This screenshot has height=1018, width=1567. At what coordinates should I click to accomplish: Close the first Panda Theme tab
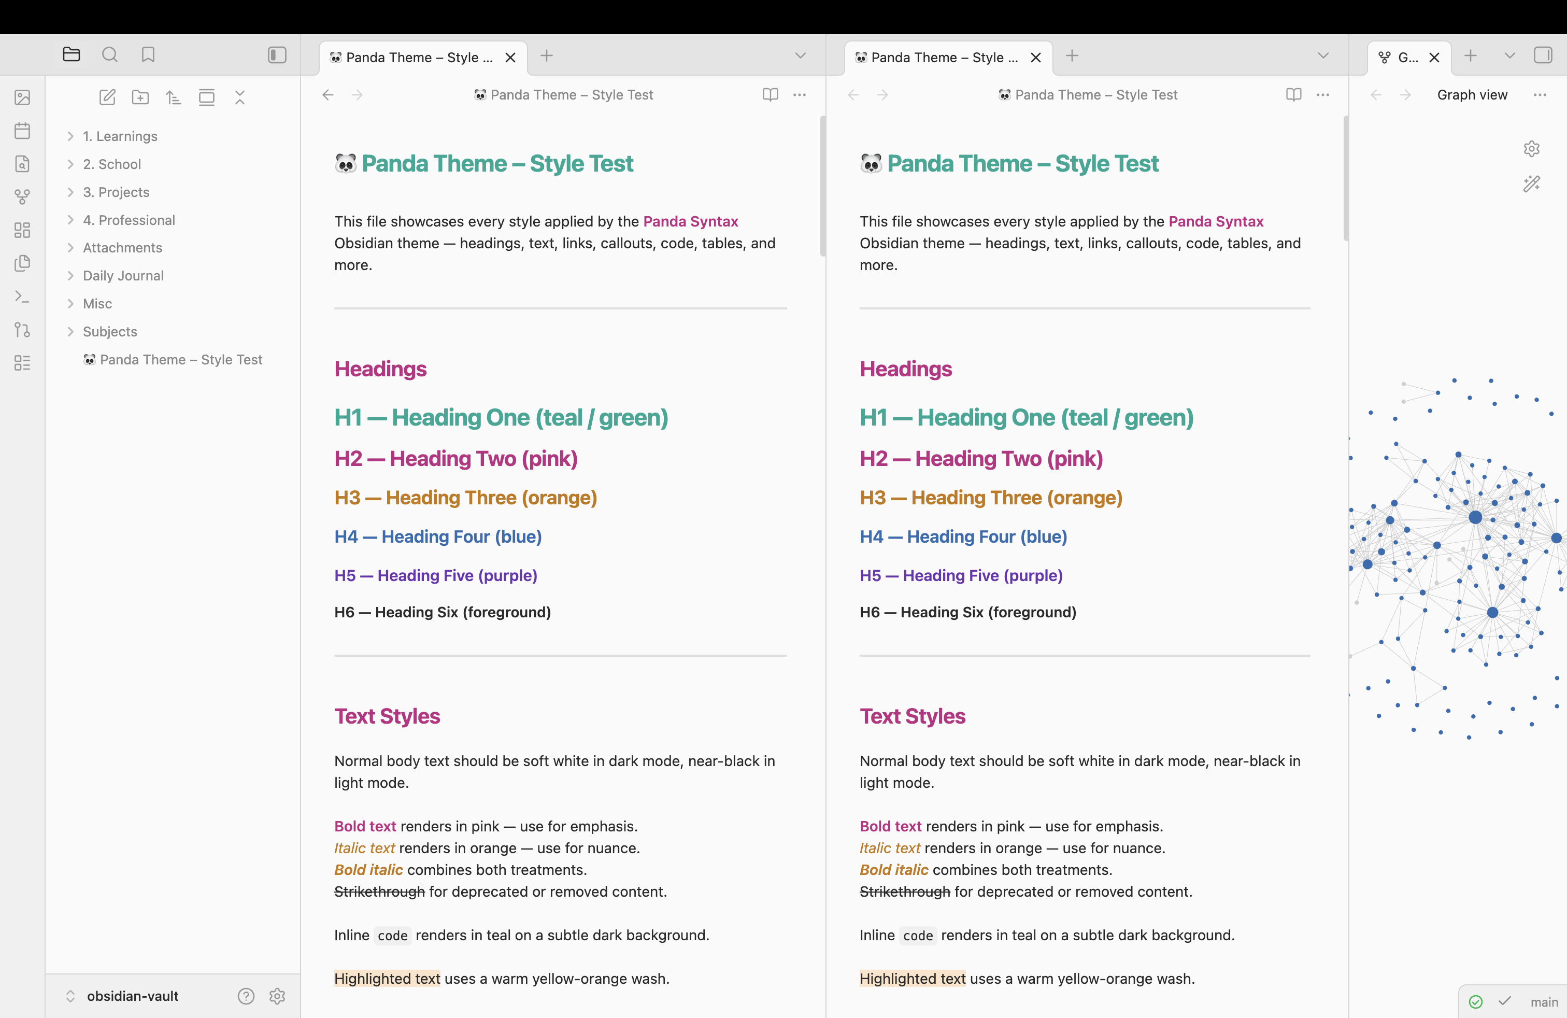[x=510, y=58]
